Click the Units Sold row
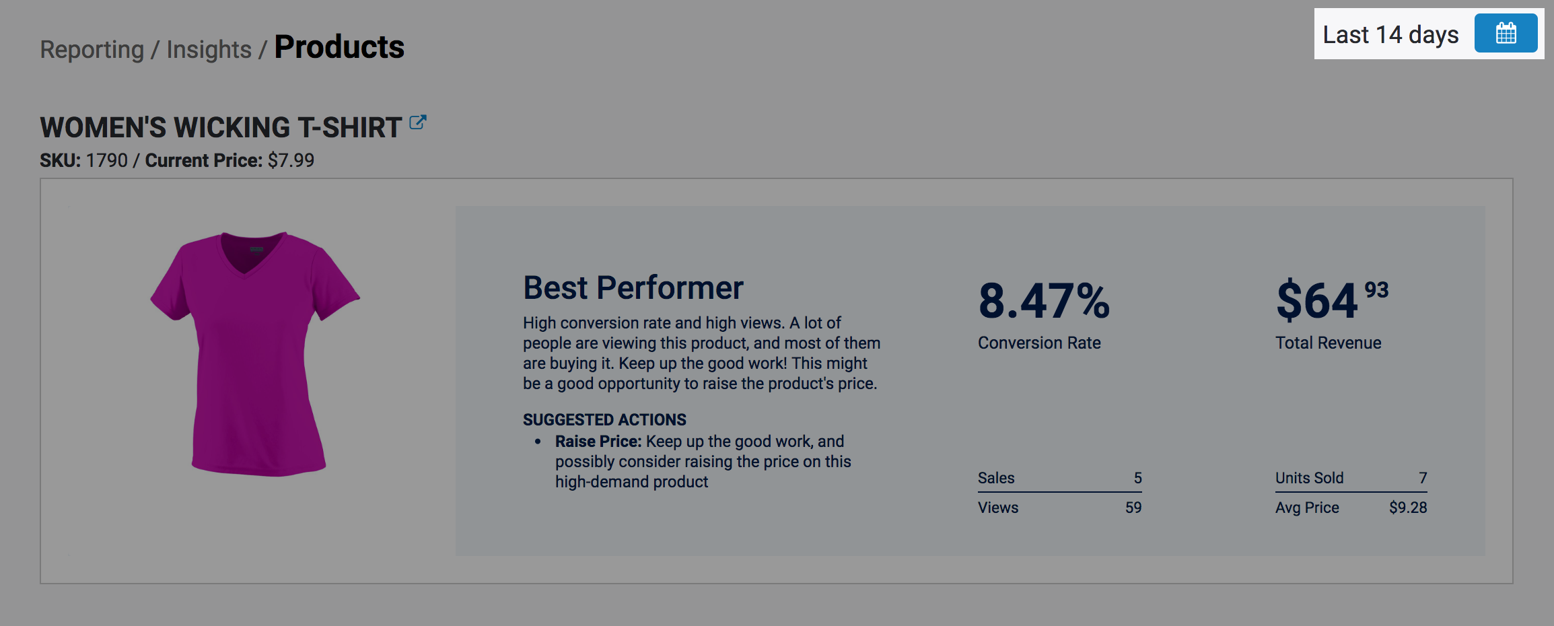The height and width of the screenshot is (626, 1554). 1351,478
